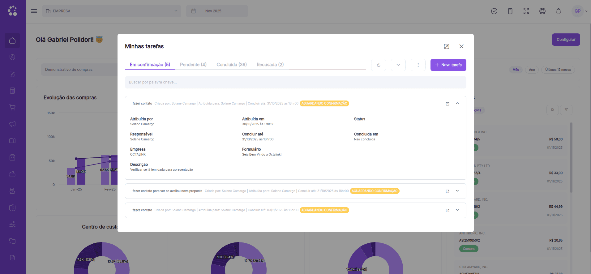Click the mobile device icon in header
The width and height of the screenshot is (591, 274).
[x=510, y=11]
